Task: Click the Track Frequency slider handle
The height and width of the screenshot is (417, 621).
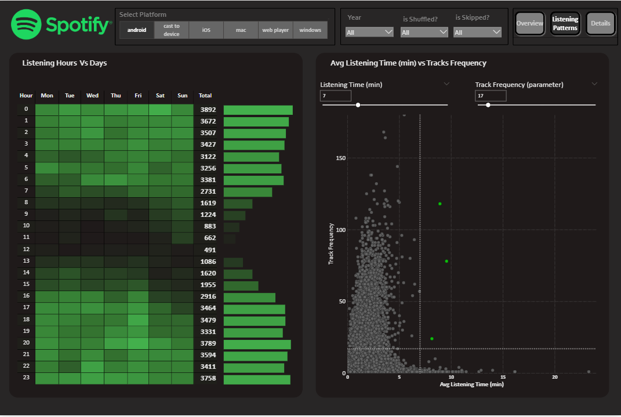Action: coord(488,105)
